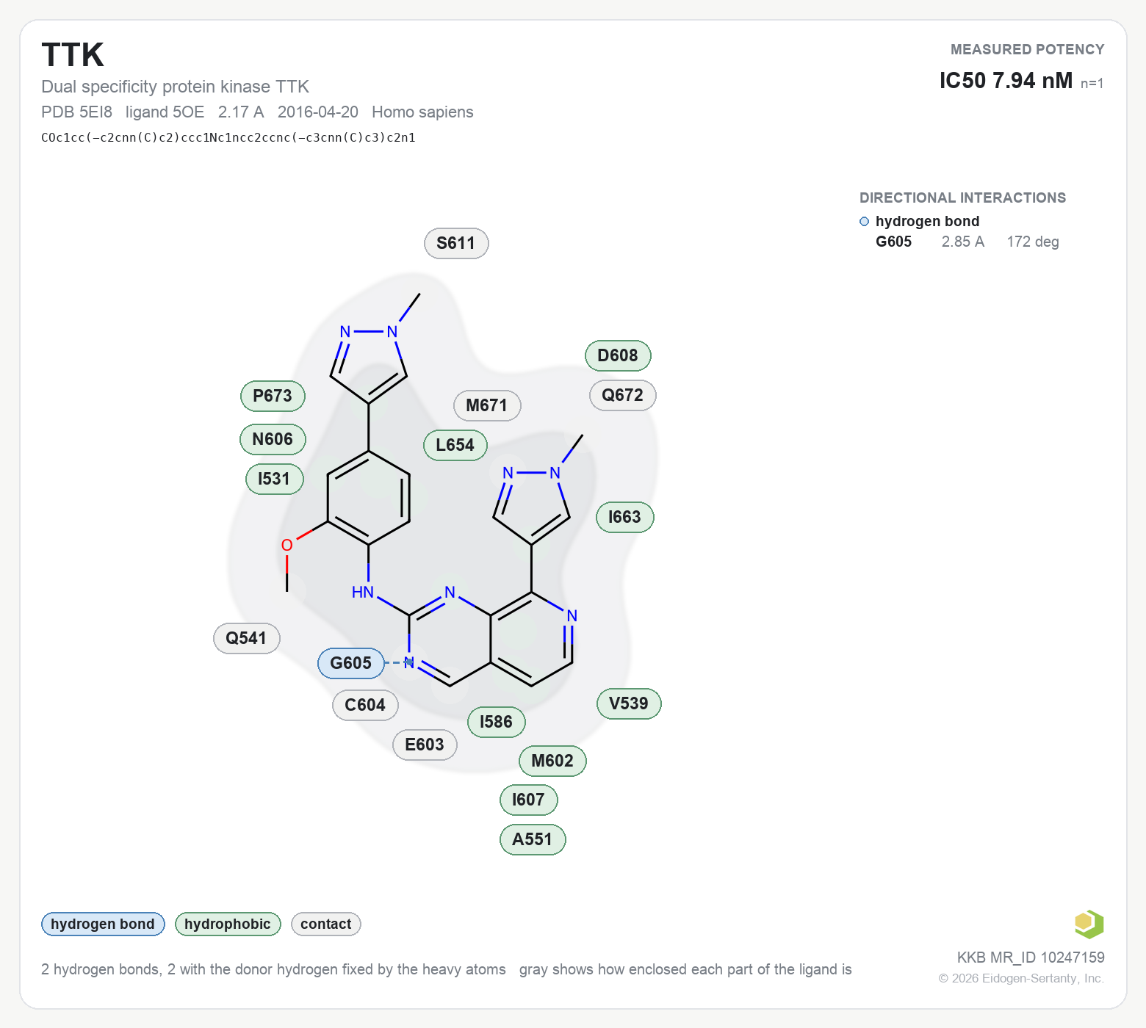Viewport: 1146px width, 1028px height.
Task: Click the Q672 residue label
Action: pyautogui.click(x=623, y=395)
